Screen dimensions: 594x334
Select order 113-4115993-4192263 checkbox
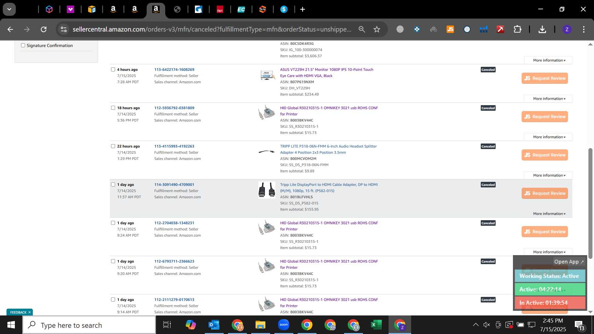click(x=113, y=146)
